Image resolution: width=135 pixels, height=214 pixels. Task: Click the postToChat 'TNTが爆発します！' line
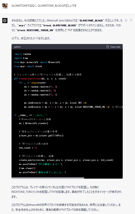tap(41, 164)
